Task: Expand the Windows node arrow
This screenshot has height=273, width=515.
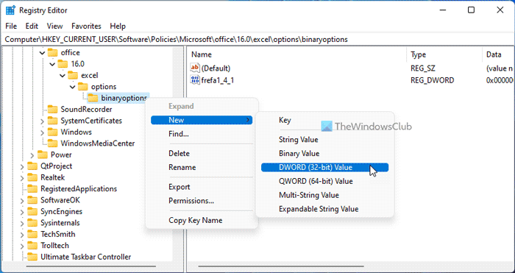Action: (42, 132)
